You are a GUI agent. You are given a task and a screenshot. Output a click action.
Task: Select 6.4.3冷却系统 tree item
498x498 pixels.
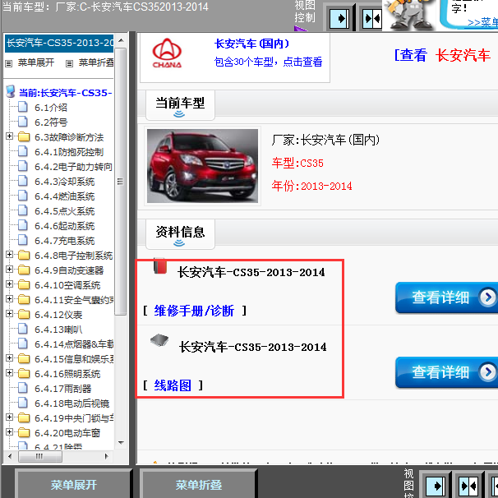point(64,182)
